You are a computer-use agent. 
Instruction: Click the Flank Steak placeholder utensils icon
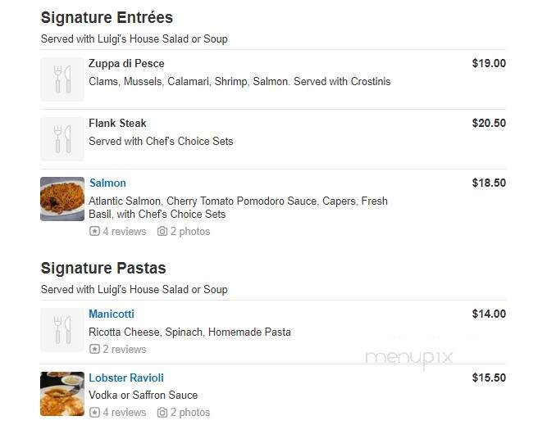click(x=62, y=139)
